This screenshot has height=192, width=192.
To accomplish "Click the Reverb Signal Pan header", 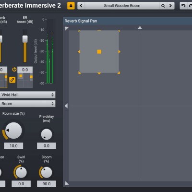I will pyautogui.click(x=127, y=21).
